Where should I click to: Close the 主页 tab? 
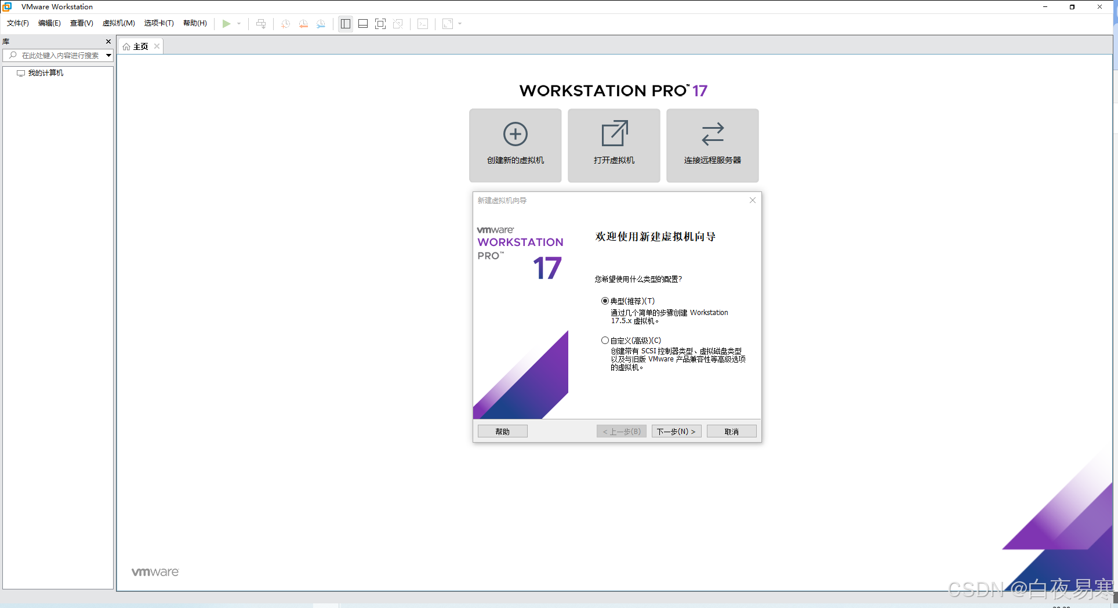pyautogui.click(x=157, y=46)
